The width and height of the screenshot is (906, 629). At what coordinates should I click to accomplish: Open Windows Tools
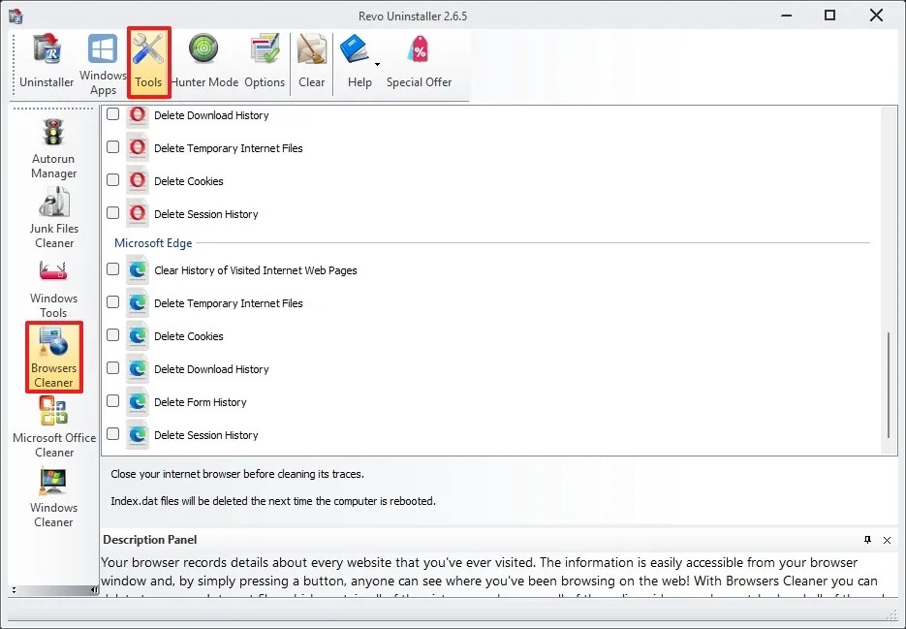(x=52, y=285)
